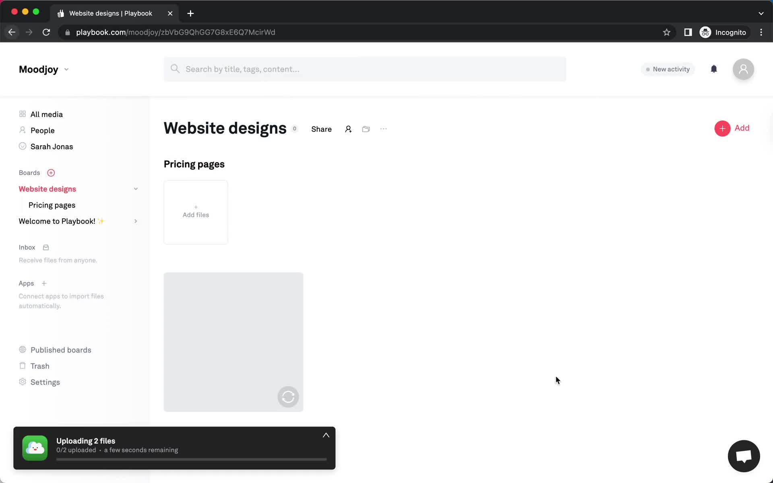Click the All media sidebar icon
The height and width of the screenshot is (483, 773).
[x=22, y=114]
